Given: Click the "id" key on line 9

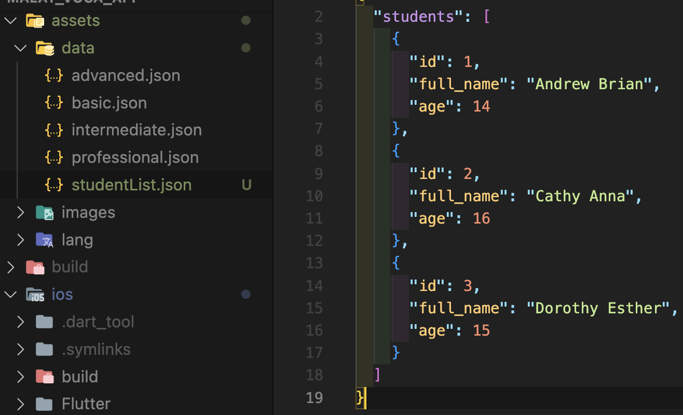Looking at the screenshot, I should tap(428, 174).
